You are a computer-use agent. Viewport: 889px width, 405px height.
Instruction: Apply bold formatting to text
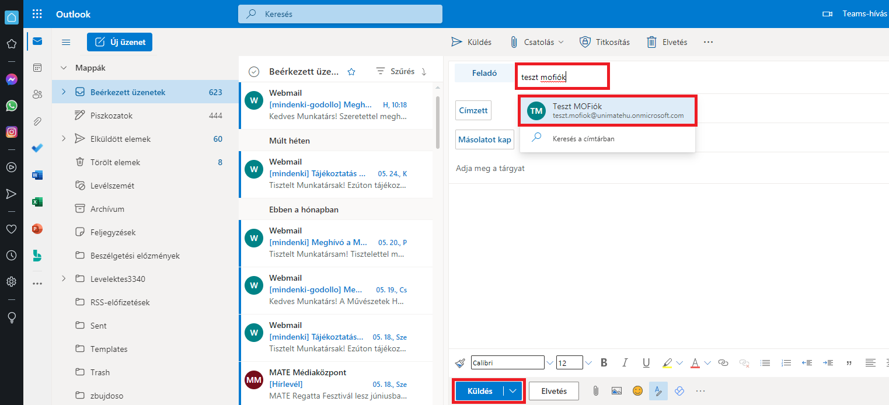604,362
